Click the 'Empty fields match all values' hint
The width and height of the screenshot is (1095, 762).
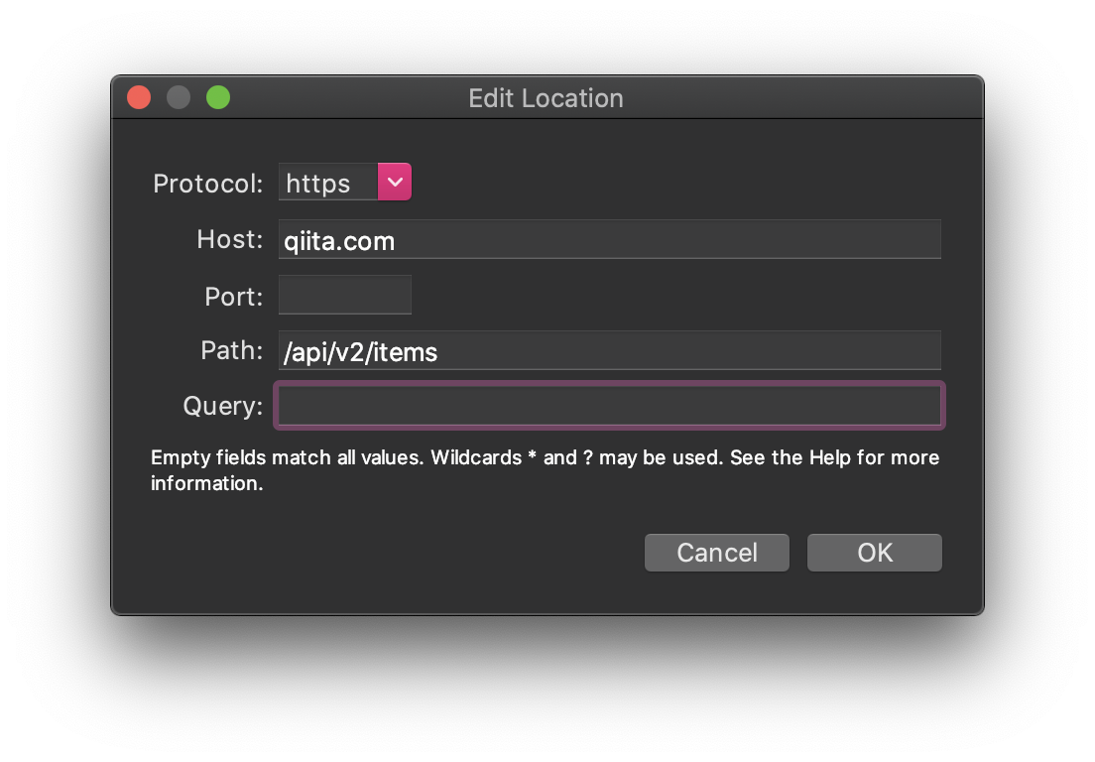(x=288, y=457)
